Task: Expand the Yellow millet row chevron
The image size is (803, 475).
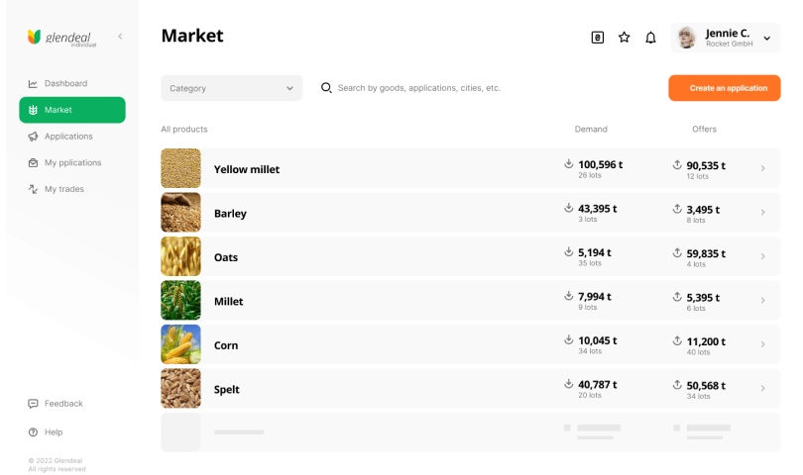Action: pyautogui.click(x=762, y=169)
